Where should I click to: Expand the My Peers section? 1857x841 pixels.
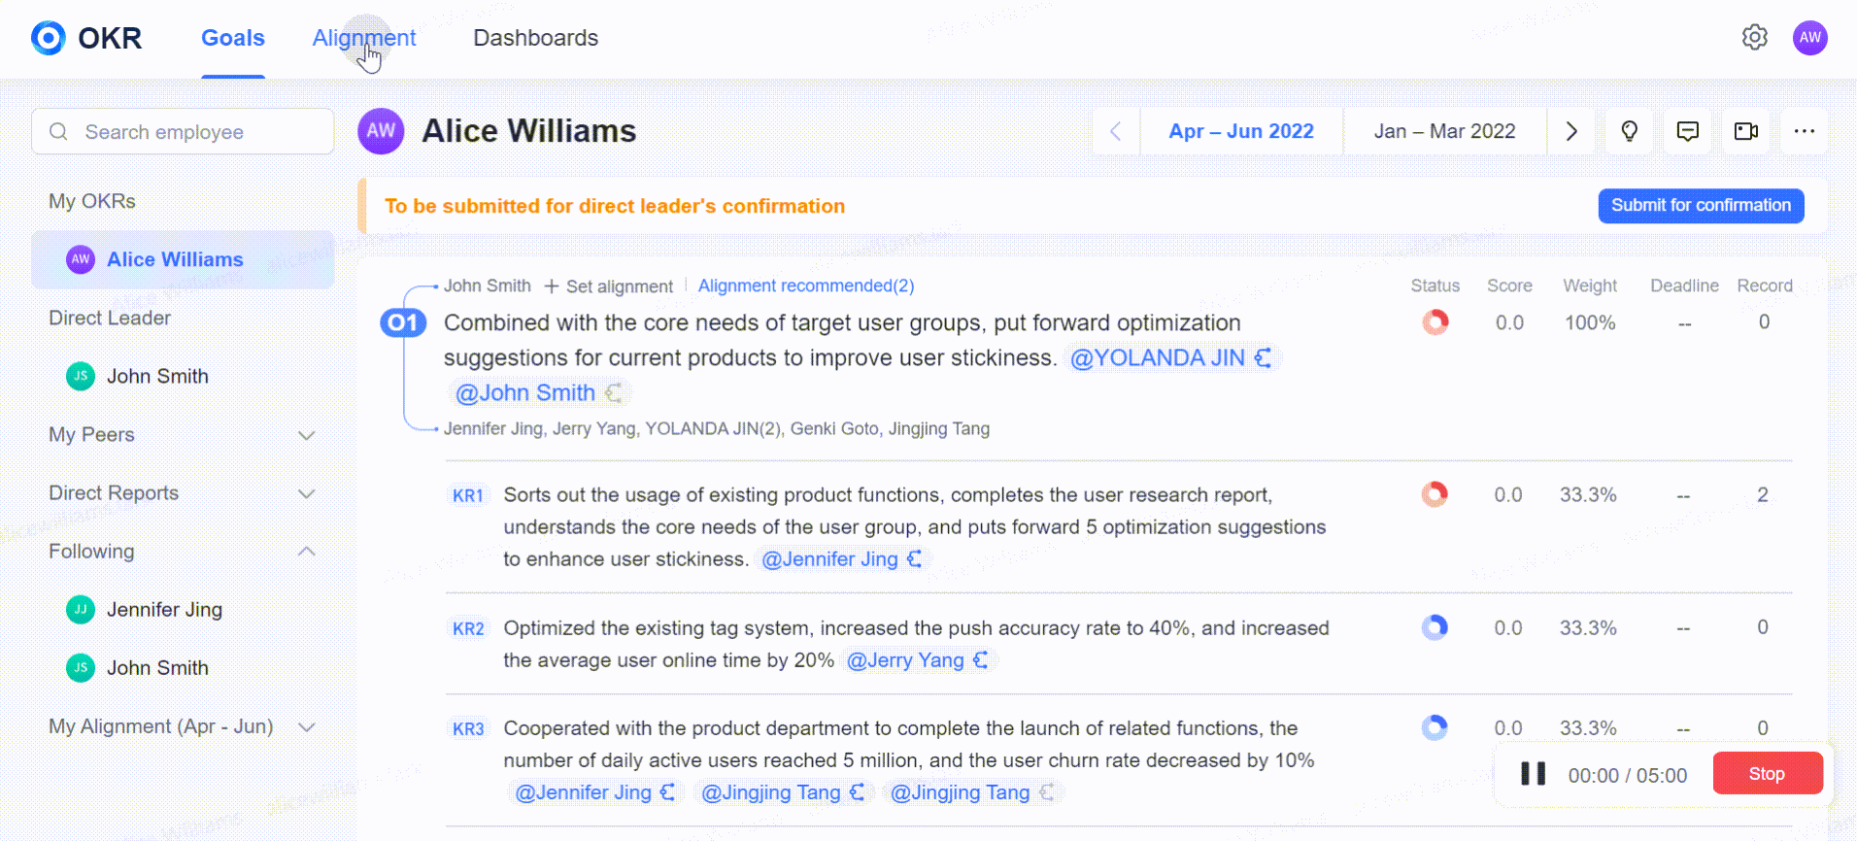307,435
